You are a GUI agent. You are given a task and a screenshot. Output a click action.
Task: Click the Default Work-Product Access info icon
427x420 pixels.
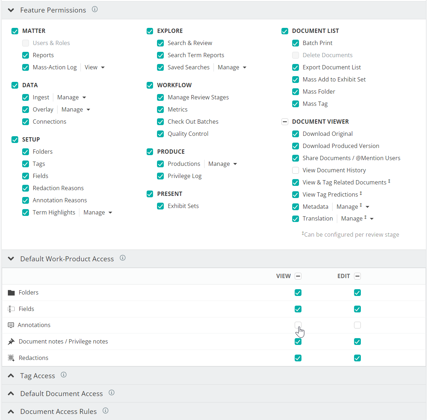tap(123, 258)
